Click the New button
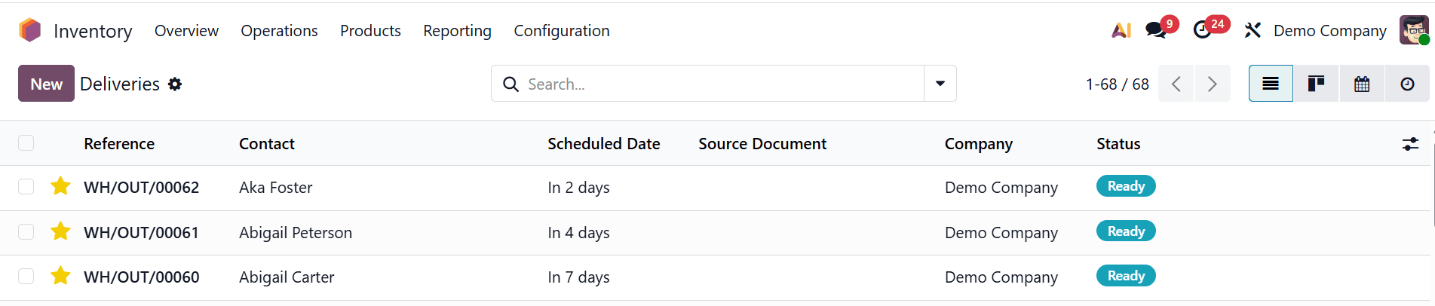Screen dimensions: 1435x306 46,84
